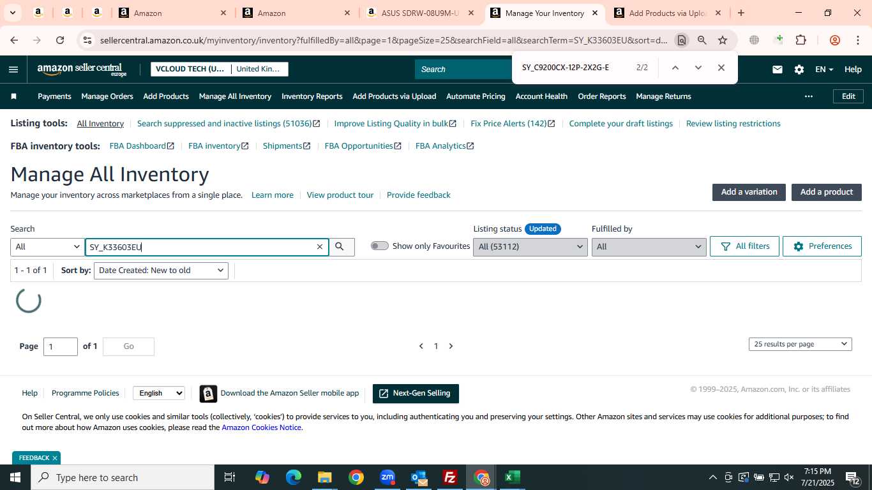Image resolution: width=872 pixels, height=490 pixels.
Task: Open the messages envelope icon
Action: [777, 70]
